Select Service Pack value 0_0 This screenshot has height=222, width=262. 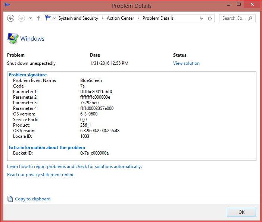83,120
